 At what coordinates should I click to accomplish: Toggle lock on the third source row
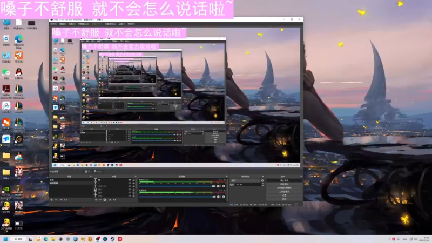pyautogui.click(x=134, y=186)
